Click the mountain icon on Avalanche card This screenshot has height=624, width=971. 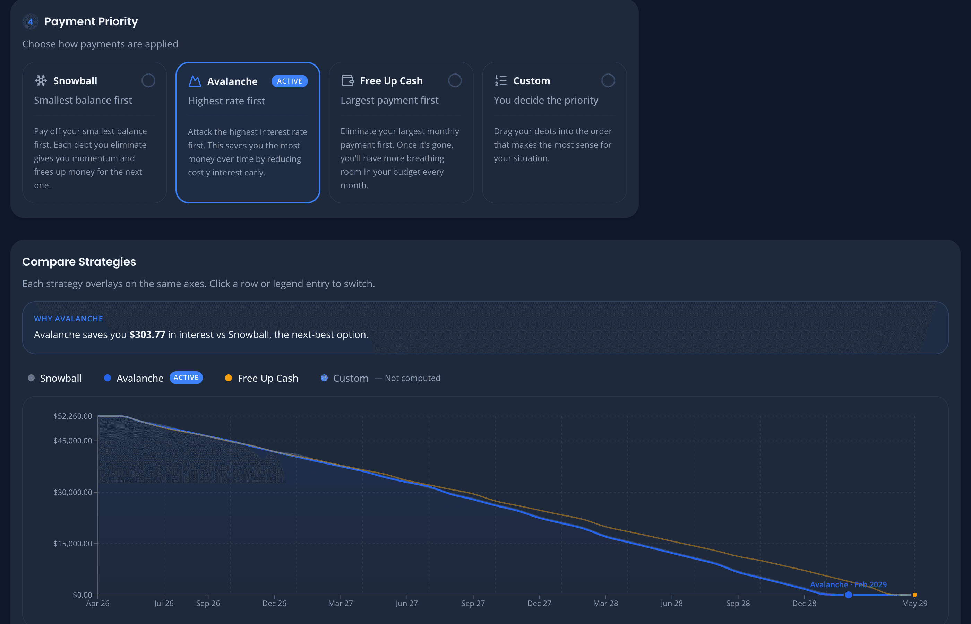[194, 81]
